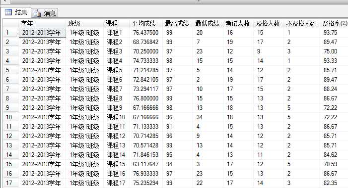Select pass rate 88.24
The height and width of the screenshot is (188, 348).
tap(334, 89)
